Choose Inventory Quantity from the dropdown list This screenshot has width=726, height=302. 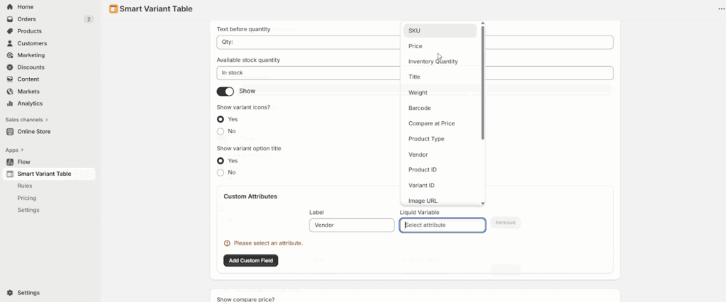[432, 62]
